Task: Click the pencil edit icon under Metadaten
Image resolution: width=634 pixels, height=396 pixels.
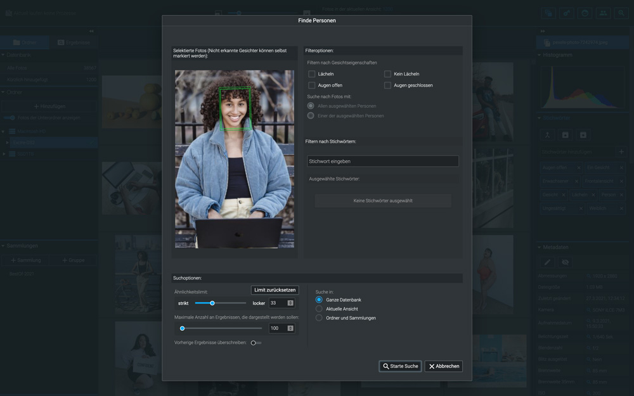Action: [x=548, y=262]
